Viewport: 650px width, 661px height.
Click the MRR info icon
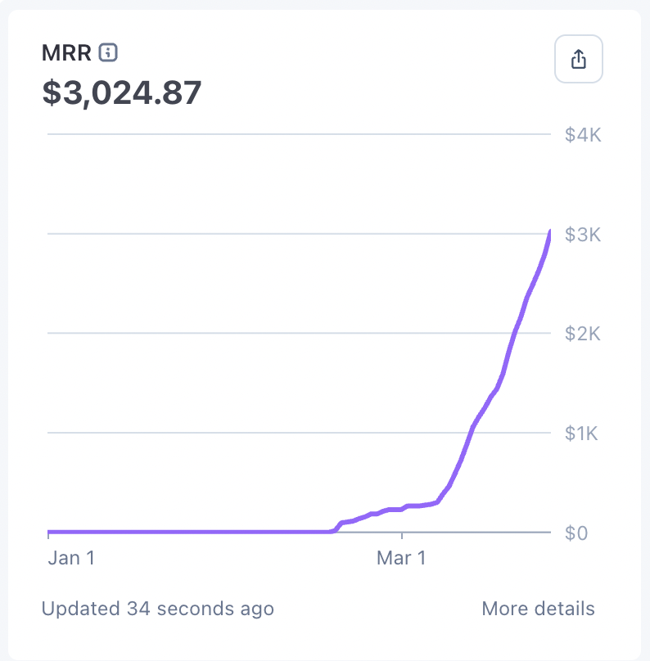[108, 52]
